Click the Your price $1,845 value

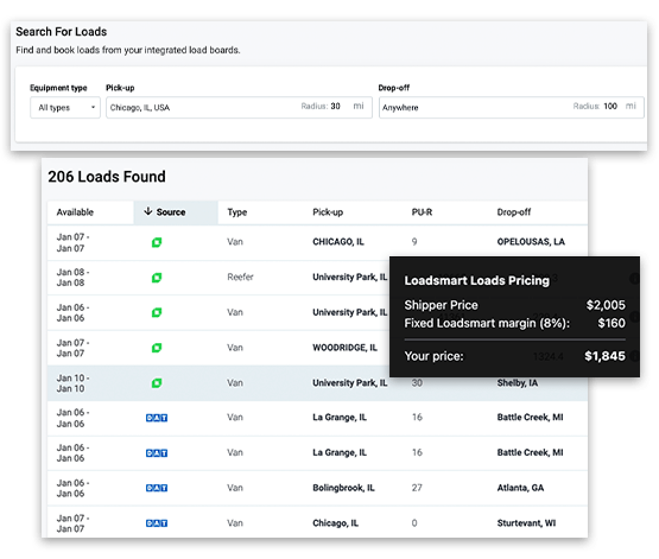click(x=605, y=356)
